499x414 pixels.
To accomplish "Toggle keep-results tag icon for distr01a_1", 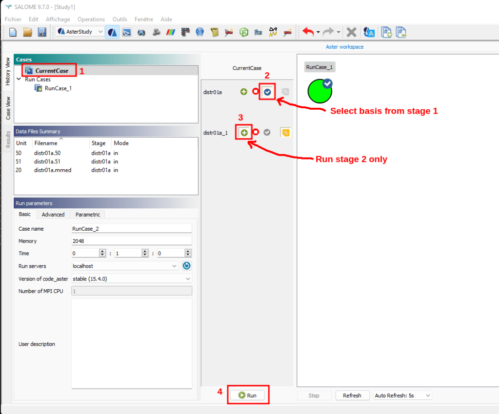I will 285,132.
